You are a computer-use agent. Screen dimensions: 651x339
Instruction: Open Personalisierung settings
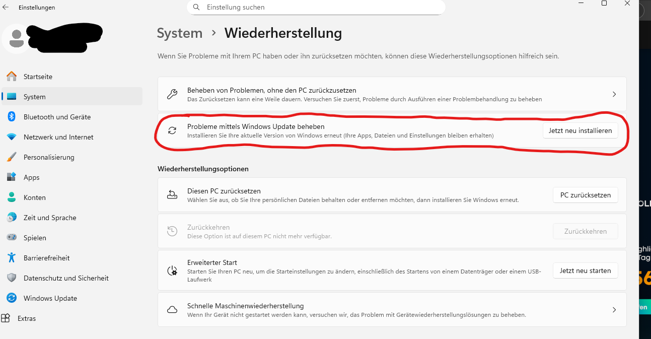click(72, 157)
